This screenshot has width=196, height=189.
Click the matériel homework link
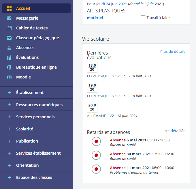coord(95,18)
